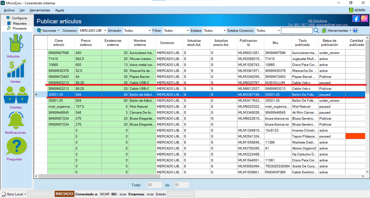The image size is (370, 198).
Task: Open the Ver menu
Action: click(22, 10)
